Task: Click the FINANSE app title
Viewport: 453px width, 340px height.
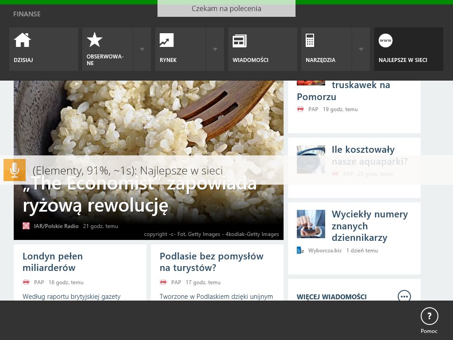Action: click(27, 14)
